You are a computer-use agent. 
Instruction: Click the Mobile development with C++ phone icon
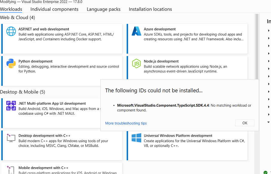click(x=11, y=170)
